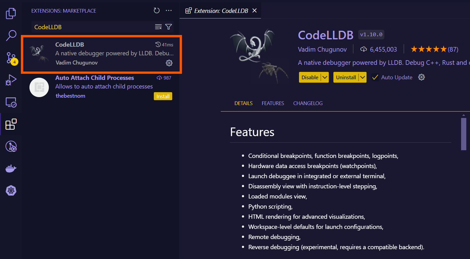Click the CodeLLDB title heading

click(326, 35)
